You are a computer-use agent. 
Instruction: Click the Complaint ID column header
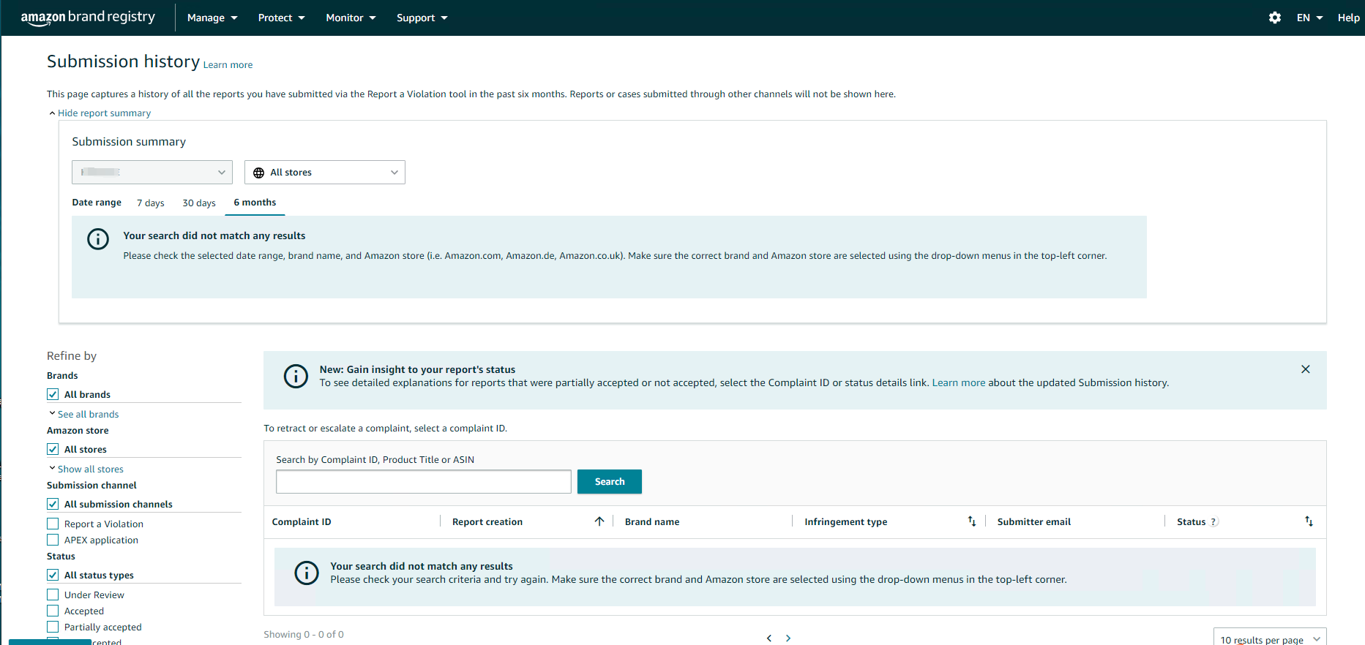pyautogui.click(x=302, y=521)
